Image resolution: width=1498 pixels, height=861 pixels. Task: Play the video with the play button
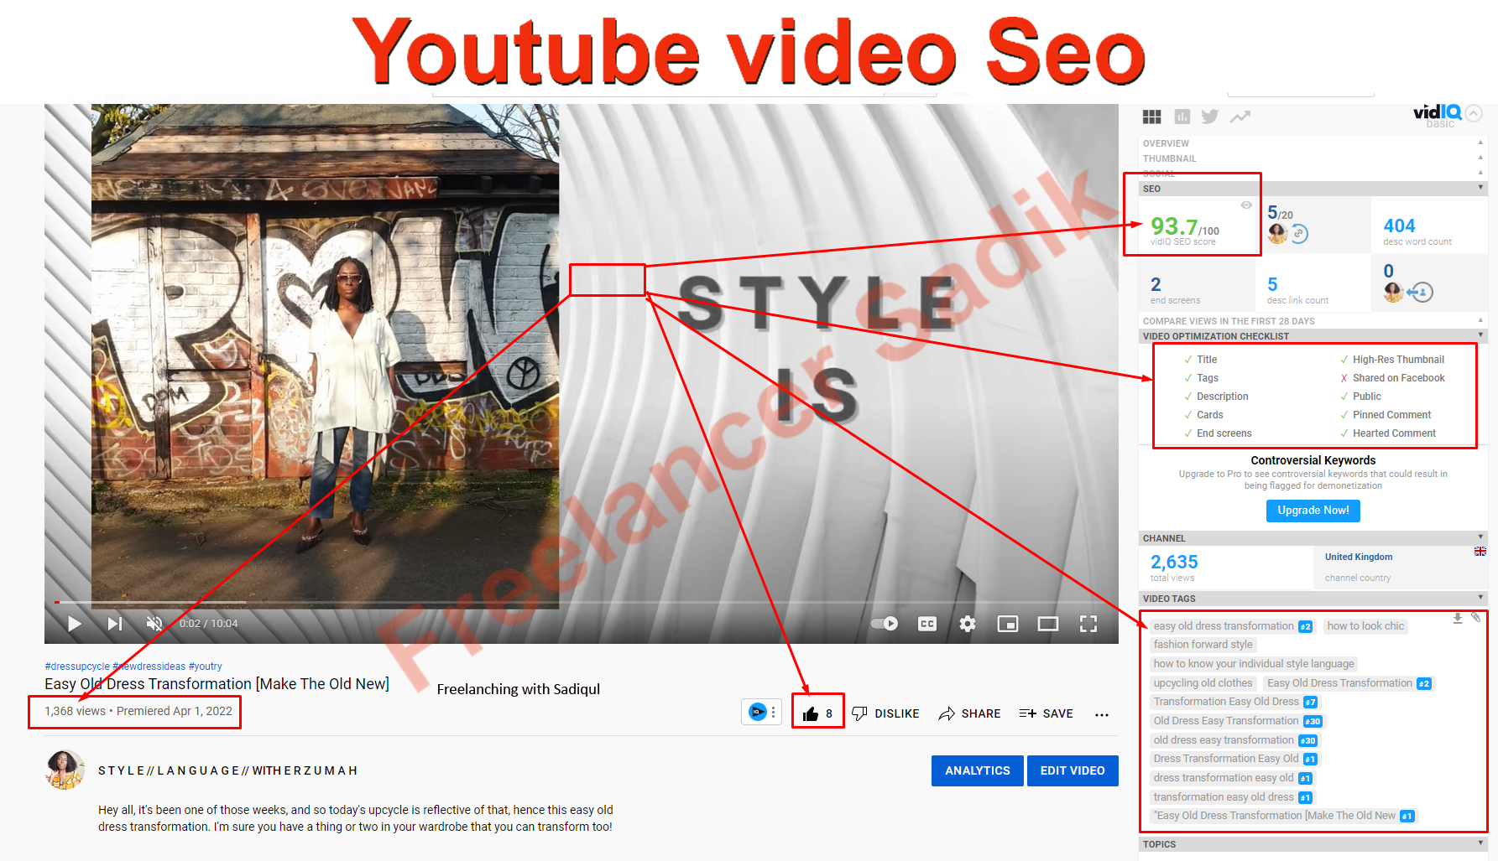coord(75,624)
